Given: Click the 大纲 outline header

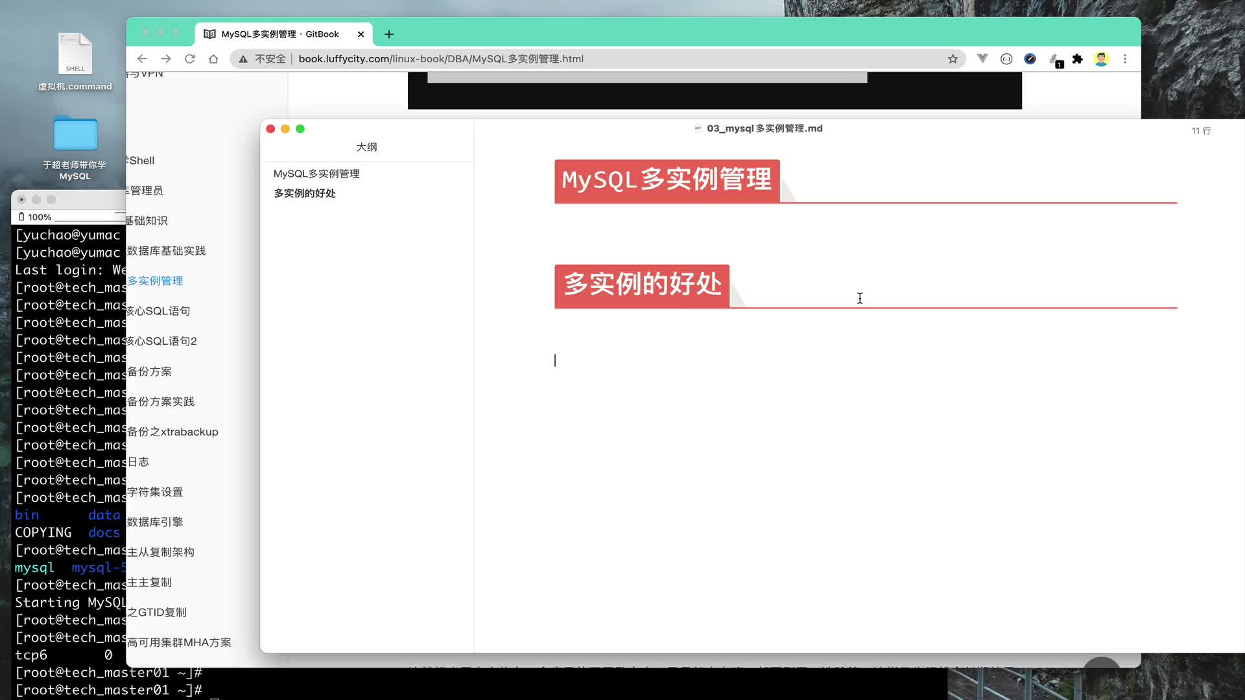Looking at the screenshot, I should pyautogui.click(x=366, y=147).
